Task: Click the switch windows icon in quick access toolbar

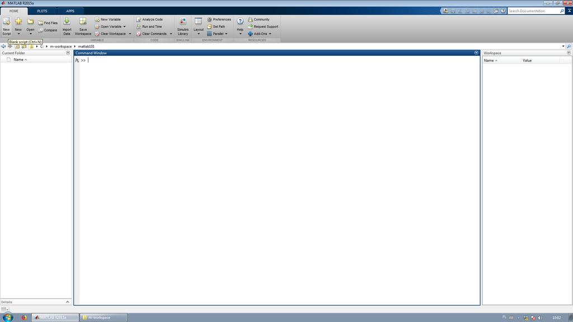Action: click(496, 11)
